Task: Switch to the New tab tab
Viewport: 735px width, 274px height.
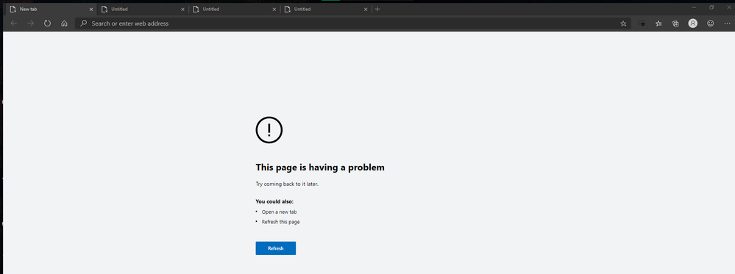Action: click(x=52, y=9)
